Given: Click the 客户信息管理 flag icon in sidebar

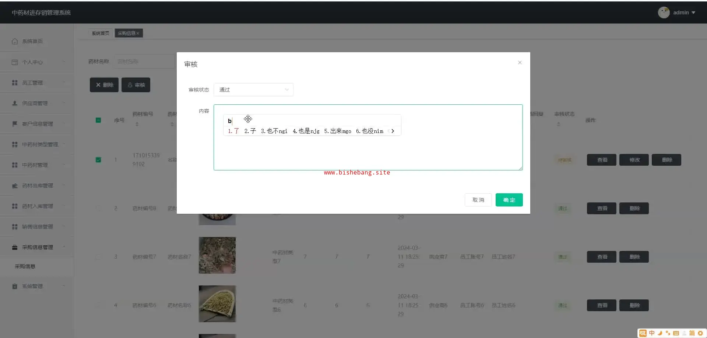Looking at the screenshot, I should coord(15,124).
